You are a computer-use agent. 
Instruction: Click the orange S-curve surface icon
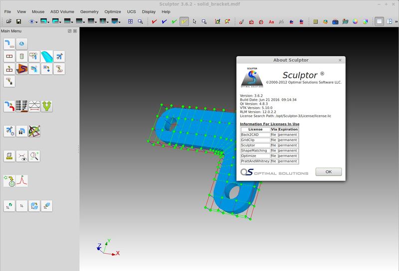tap(21, 69)
